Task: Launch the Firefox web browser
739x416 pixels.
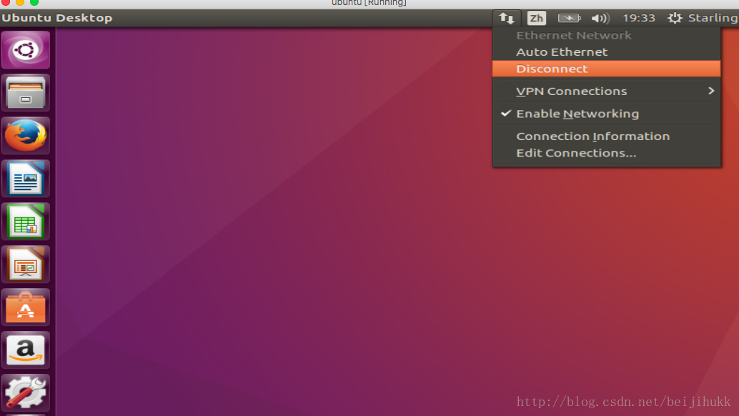Action: [26, 136]
